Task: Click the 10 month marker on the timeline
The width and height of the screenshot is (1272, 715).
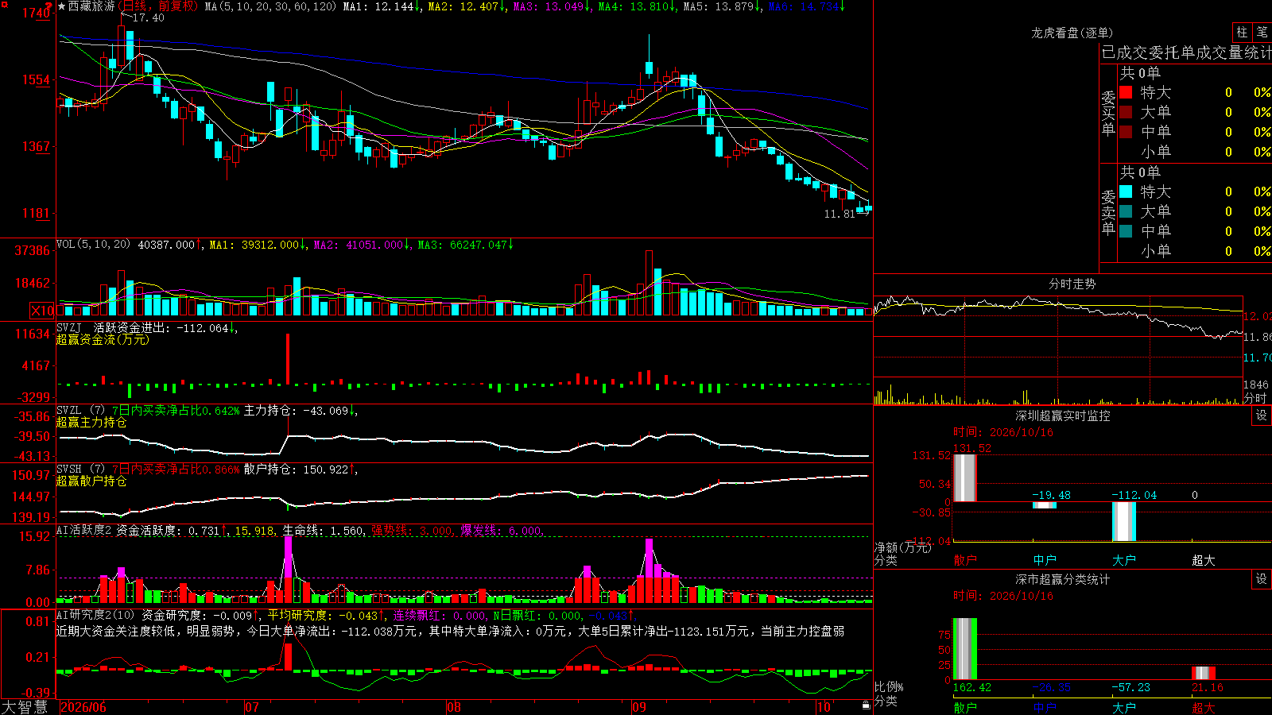Action: (x=823, y=707)
